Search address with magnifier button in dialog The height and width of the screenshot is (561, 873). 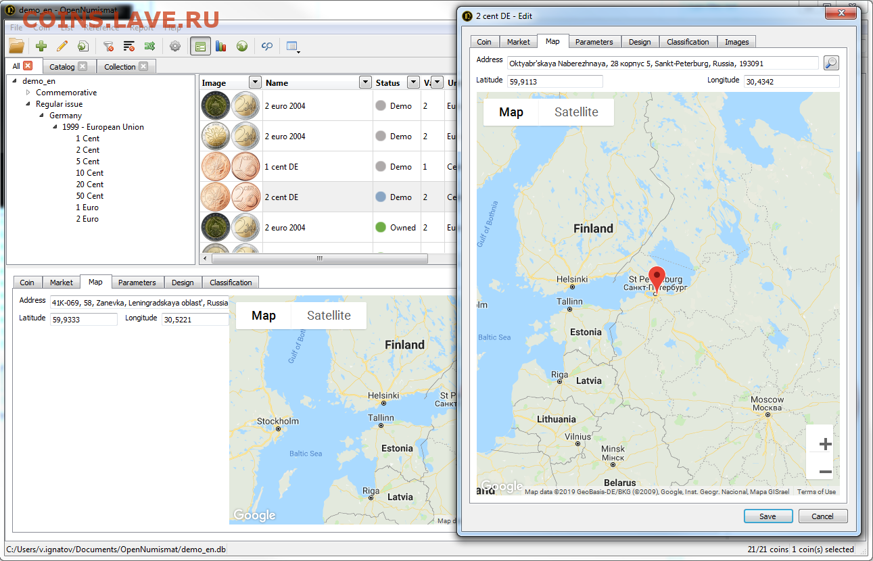coord(831,63)
